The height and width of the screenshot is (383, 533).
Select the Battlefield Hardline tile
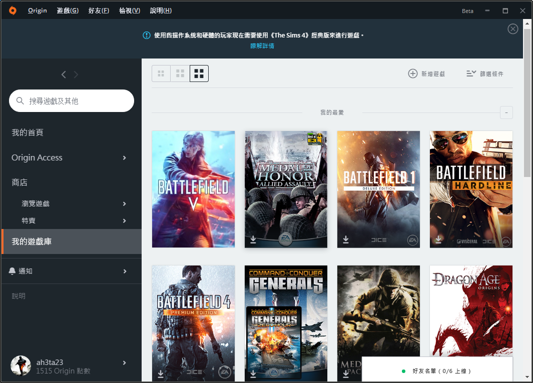pos(471,189)
